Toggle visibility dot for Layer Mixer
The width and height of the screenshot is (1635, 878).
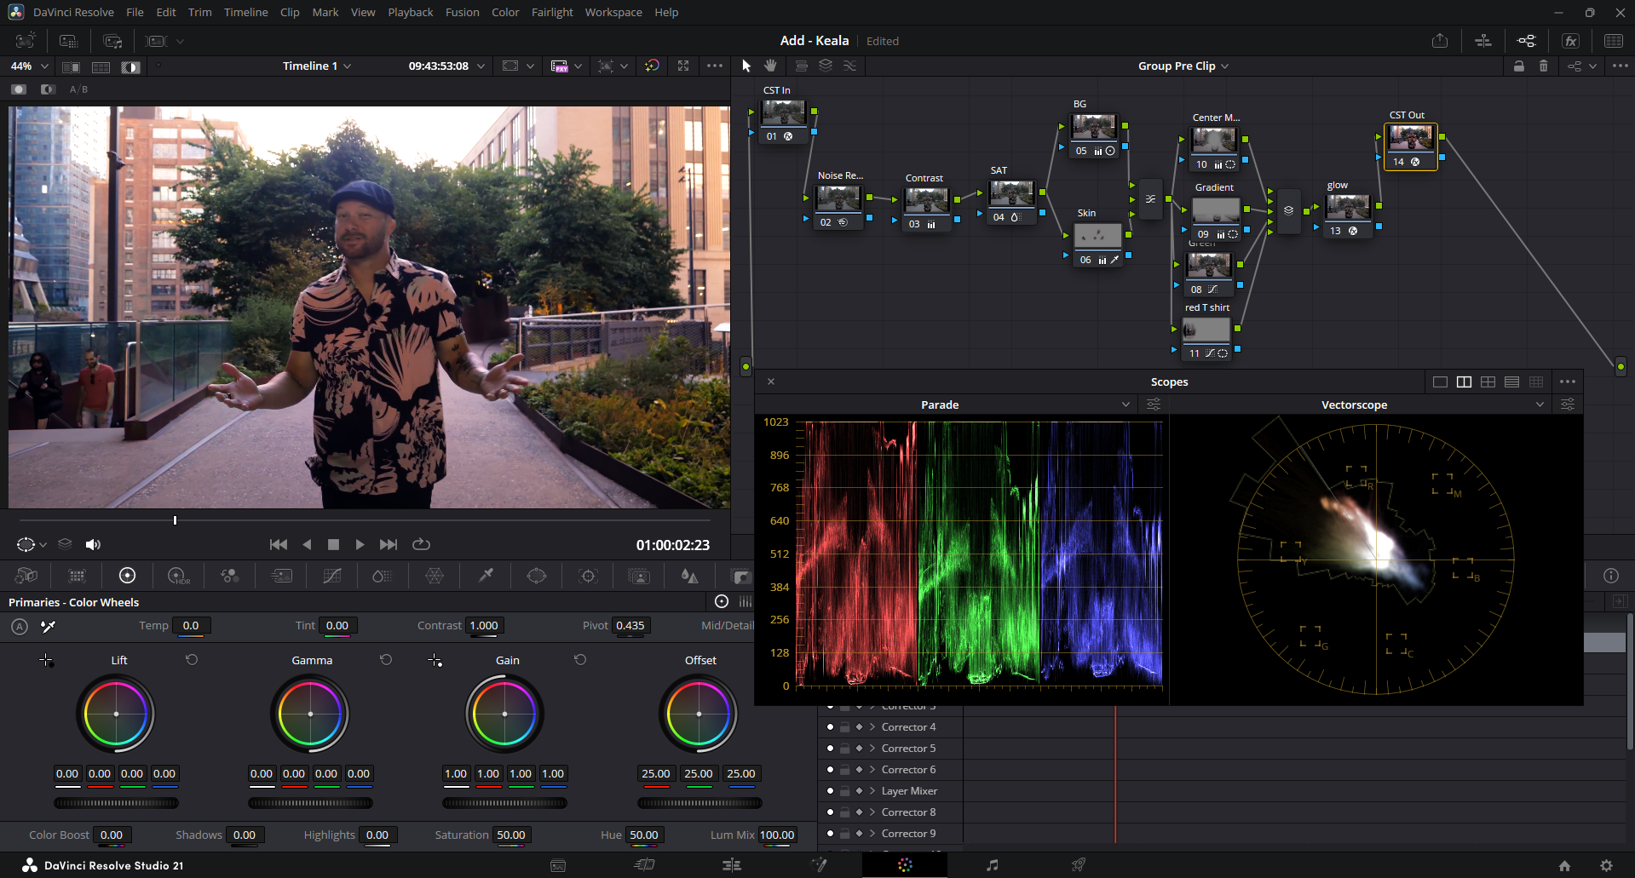click(x=830, y=791)
